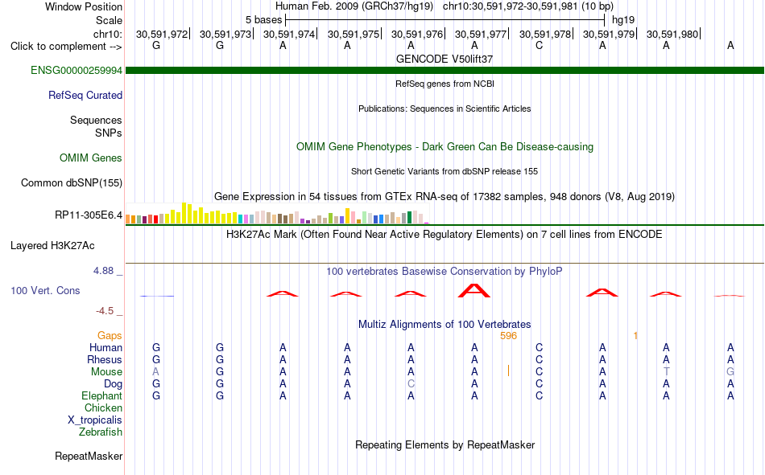Click the gray G in Mouse row
765x475 pixels.
point(730,371)
